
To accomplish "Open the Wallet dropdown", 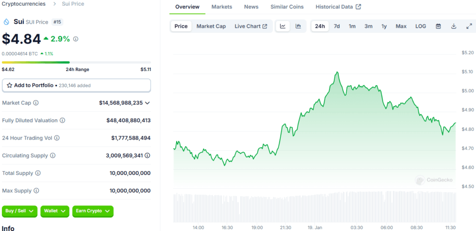I will click(x=55, y=211).
